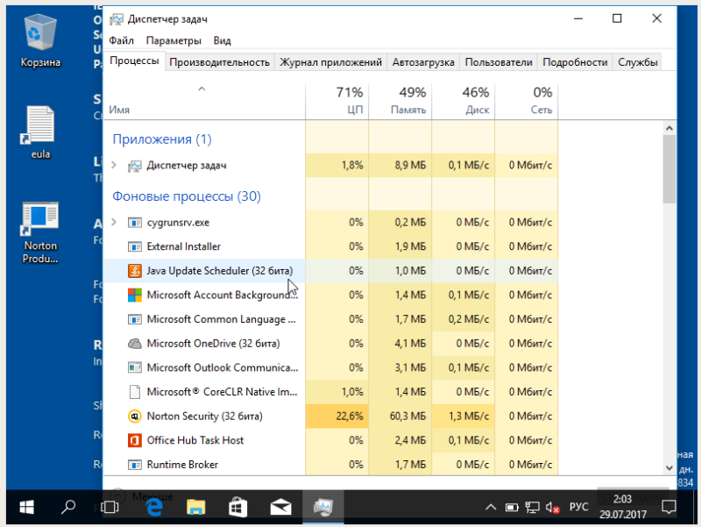The width and height of the screenshot is (701, 527).
Task: Switch to the Службы tab
Action: [638, 62]
